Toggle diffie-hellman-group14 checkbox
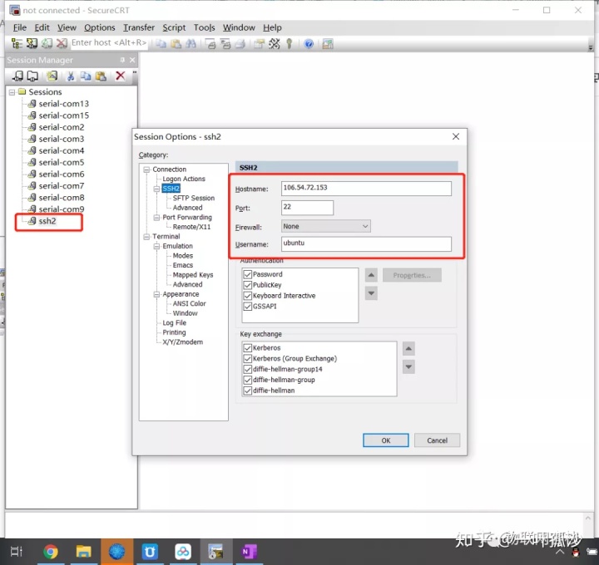The height and width of the screenshot is (565, 599). tap(248, 369)
